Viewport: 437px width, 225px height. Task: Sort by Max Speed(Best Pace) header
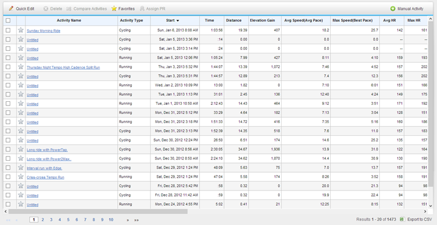coord(353,21)
